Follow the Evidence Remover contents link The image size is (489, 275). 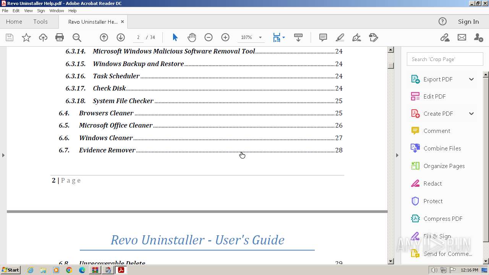201,150
